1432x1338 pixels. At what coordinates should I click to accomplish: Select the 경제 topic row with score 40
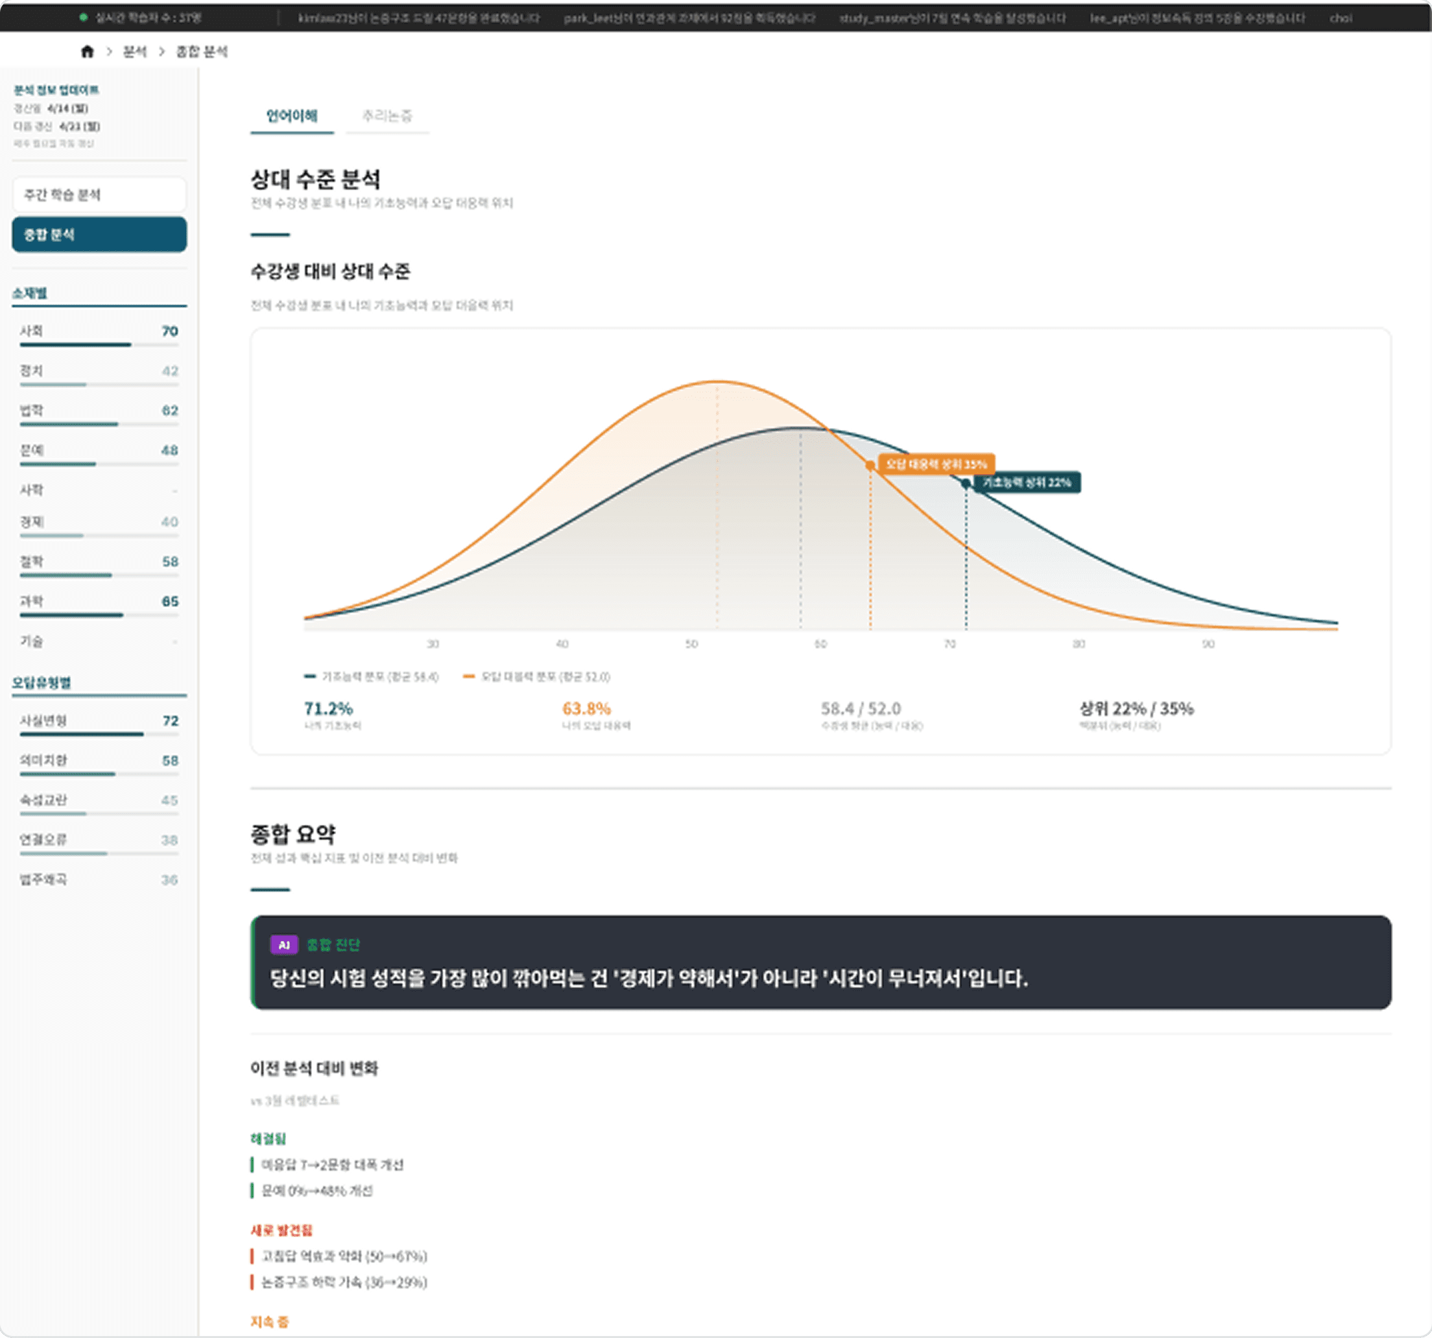(99, 525)
